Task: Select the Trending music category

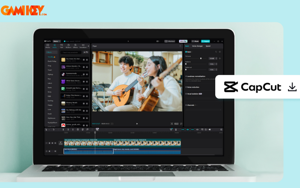Action: coord(51,57)
